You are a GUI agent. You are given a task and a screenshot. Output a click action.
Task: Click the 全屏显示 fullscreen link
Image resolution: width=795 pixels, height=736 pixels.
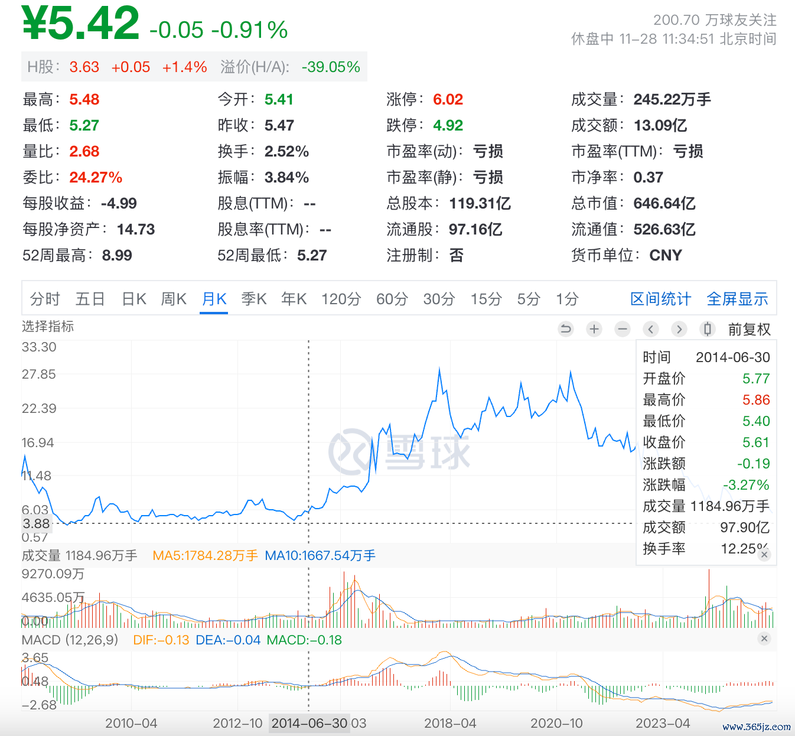pos(737,299)
